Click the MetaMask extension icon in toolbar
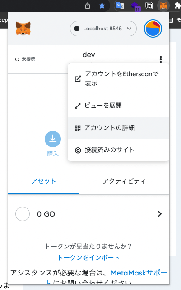Screen dimensions: 181x290 click(163, 5)
